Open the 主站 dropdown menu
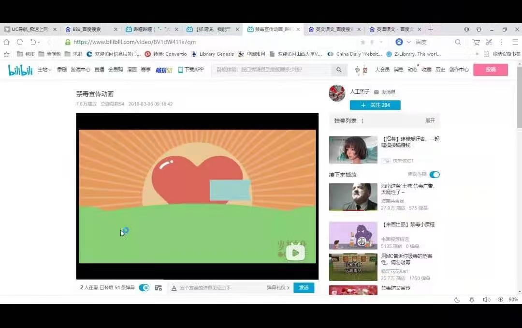 44,70
